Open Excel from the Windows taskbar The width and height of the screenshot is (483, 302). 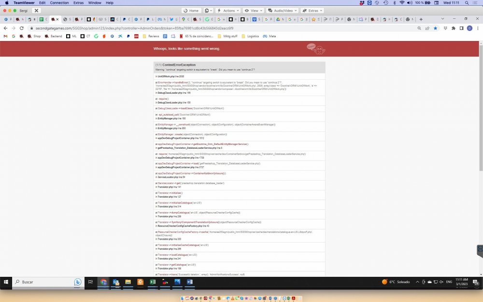pyautogui.click(x=152, y=282)
